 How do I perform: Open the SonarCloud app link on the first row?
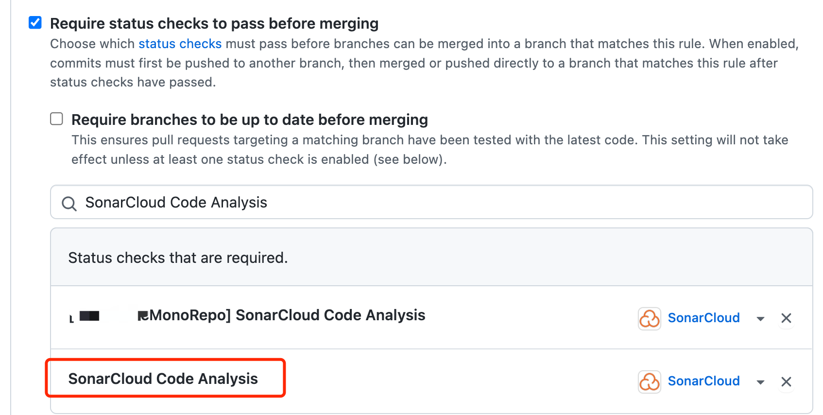pyautogui.click(x=704, y=318)
